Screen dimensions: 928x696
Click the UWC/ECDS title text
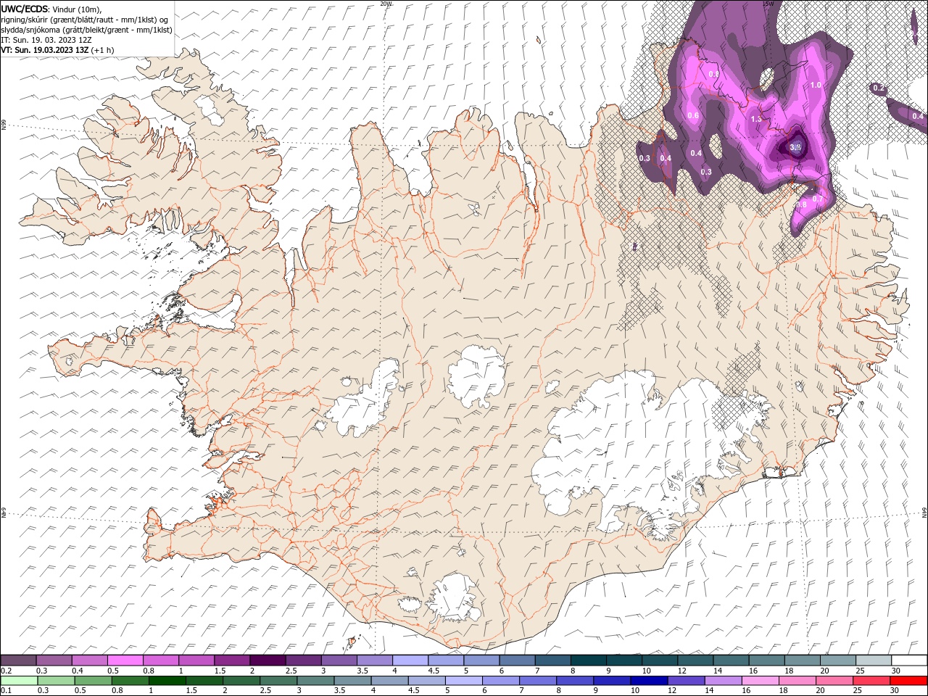coord(25,9)
